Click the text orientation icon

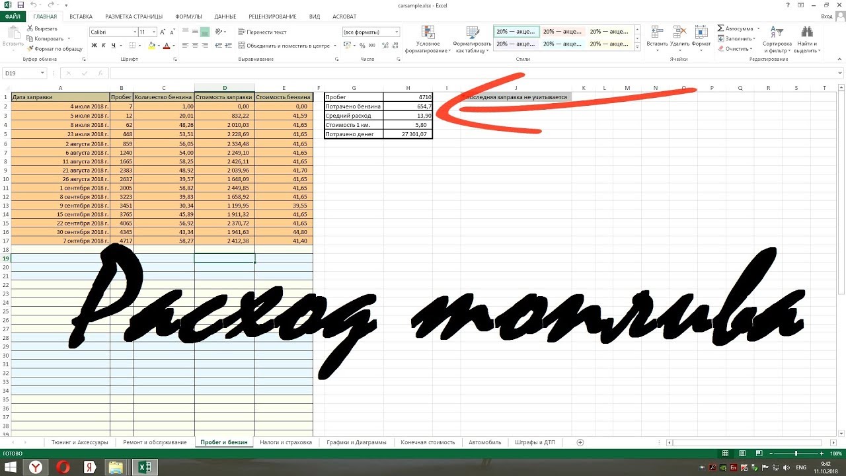[x=220, y=32]
